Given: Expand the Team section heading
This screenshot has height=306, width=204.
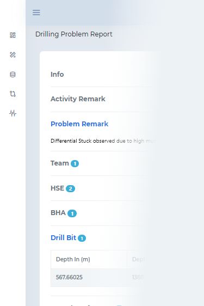Looking at the screenshot, I should (x=60, y=163).
